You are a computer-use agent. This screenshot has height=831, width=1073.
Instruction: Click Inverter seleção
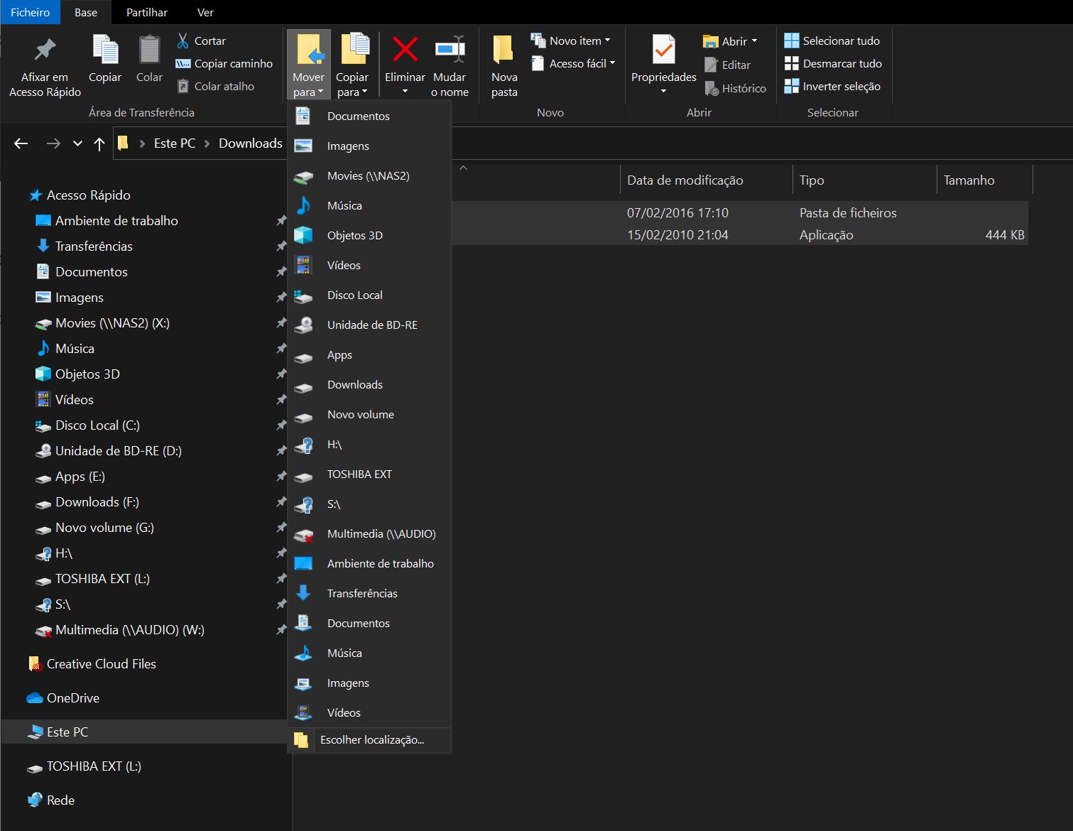832,86
